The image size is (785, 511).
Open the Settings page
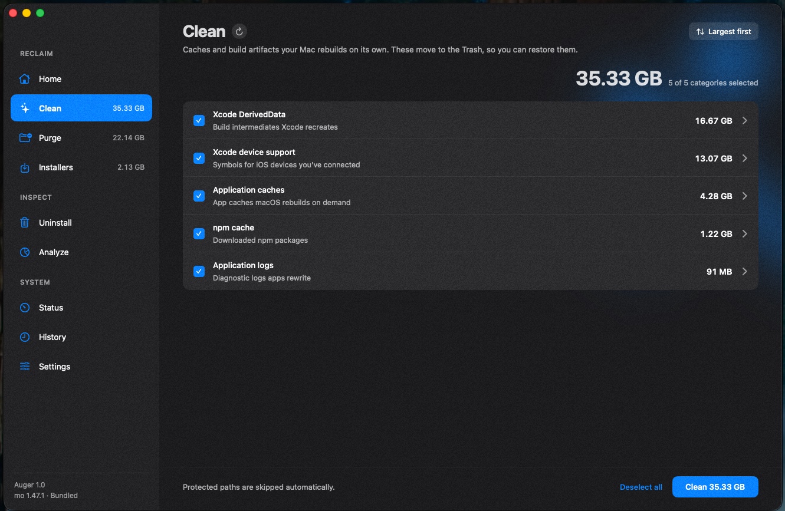[81, 367]
